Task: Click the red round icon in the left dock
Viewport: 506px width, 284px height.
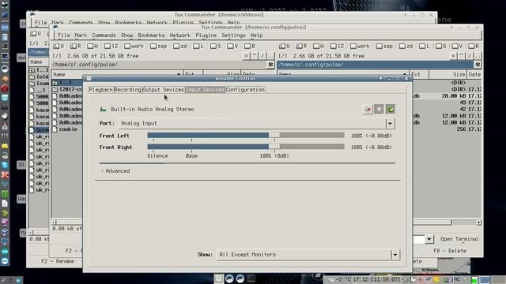Action: coord(5,88)
